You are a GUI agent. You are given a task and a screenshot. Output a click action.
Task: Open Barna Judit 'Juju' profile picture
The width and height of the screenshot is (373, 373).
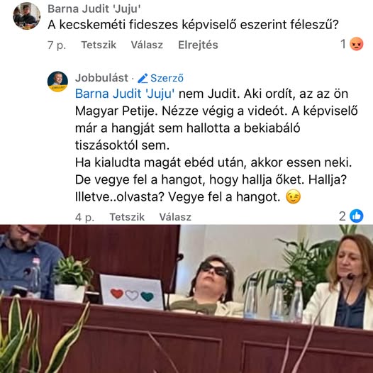(26, 16)
